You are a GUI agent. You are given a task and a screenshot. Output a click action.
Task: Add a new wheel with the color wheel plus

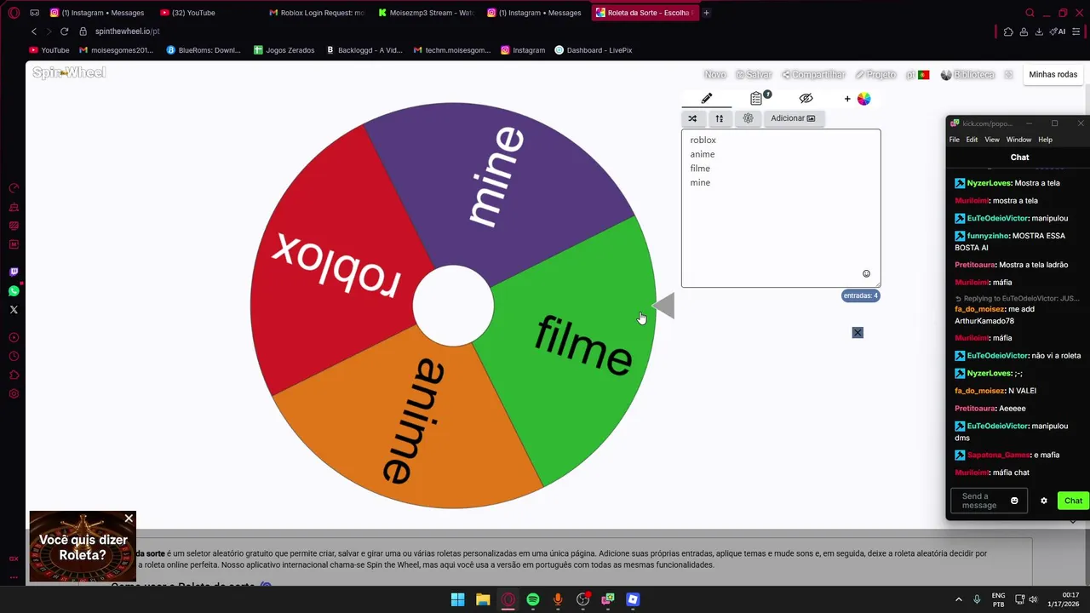pos(858,99)
